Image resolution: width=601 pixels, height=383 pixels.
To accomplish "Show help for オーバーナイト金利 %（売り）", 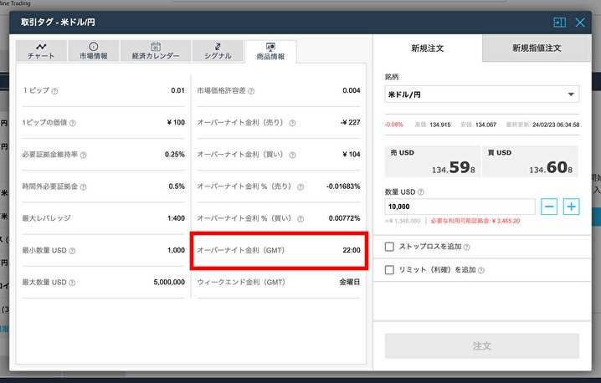I will click(300, 187).
